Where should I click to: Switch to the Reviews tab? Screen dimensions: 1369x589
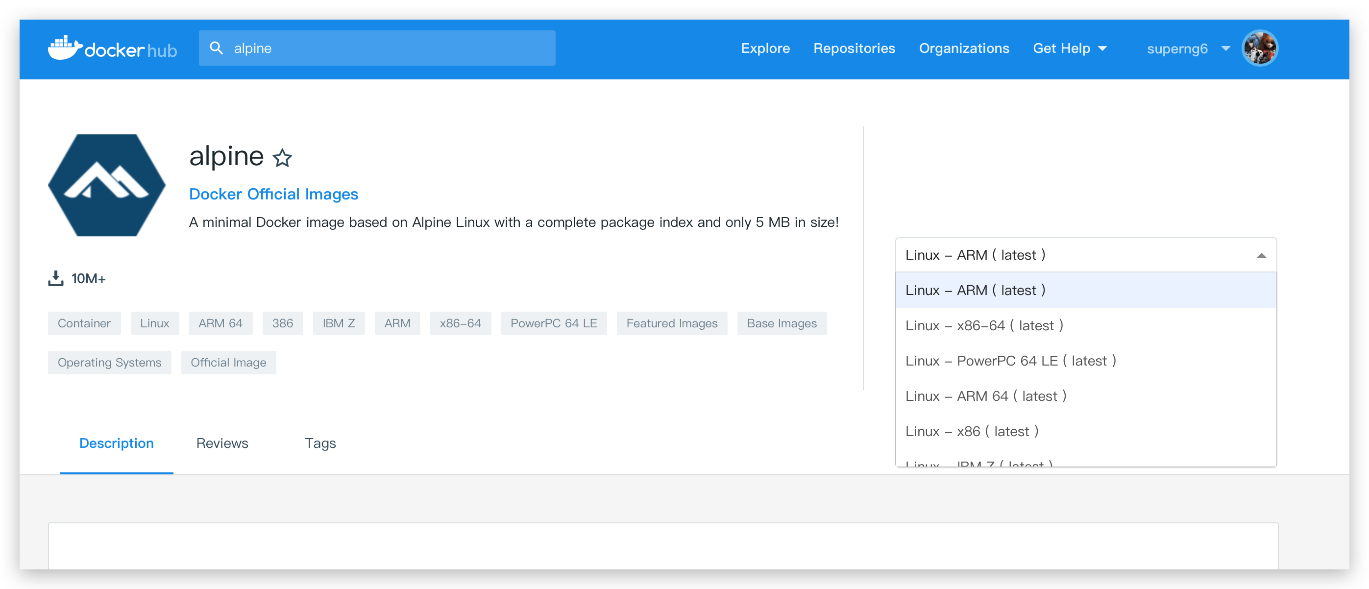tap(222, 443)
